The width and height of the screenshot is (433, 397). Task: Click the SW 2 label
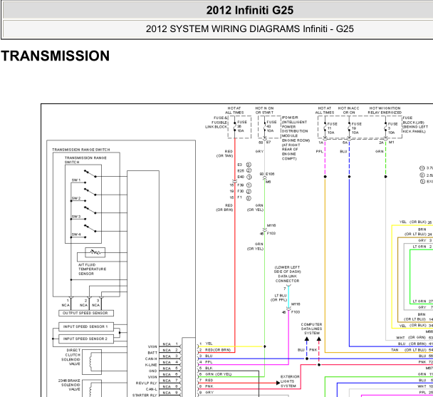pos(76,198)
